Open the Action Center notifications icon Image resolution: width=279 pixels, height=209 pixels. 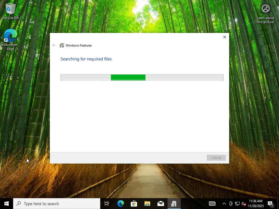click(270, 204)
